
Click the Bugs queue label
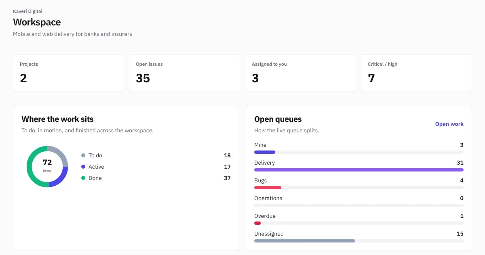click(x=260, y=180)
